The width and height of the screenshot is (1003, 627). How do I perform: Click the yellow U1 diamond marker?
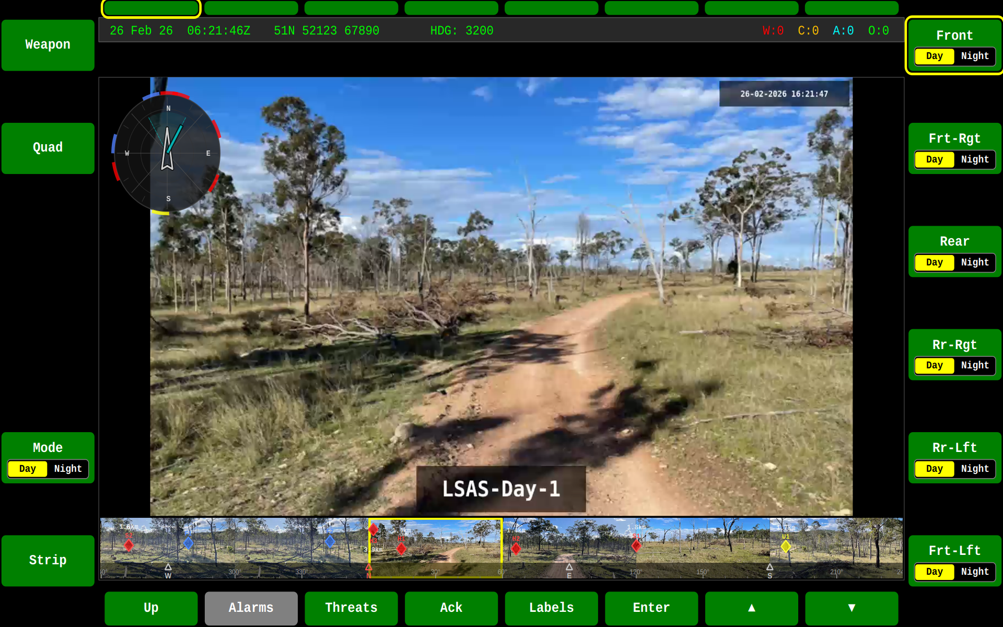point(786,546)
